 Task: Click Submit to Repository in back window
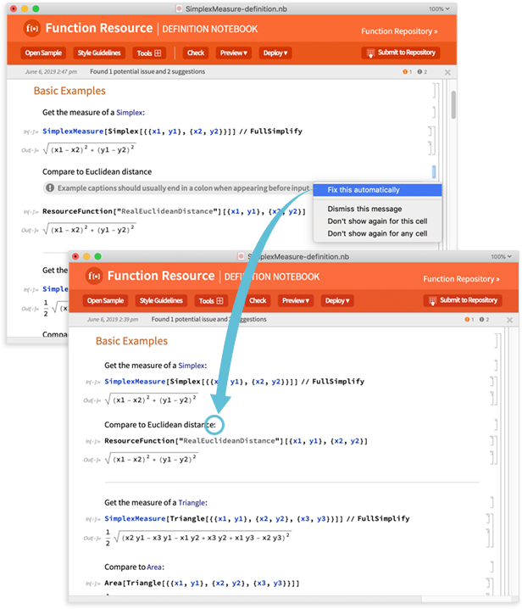(401, 53)
